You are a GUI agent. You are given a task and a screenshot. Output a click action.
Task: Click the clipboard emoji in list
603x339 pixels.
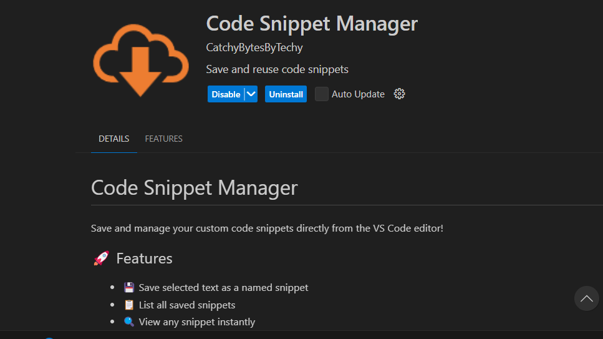pyautogui.click(x=129, y=305)
